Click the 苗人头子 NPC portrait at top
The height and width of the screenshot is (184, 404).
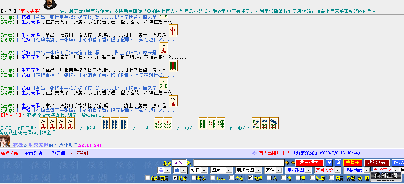click(51, 5)
